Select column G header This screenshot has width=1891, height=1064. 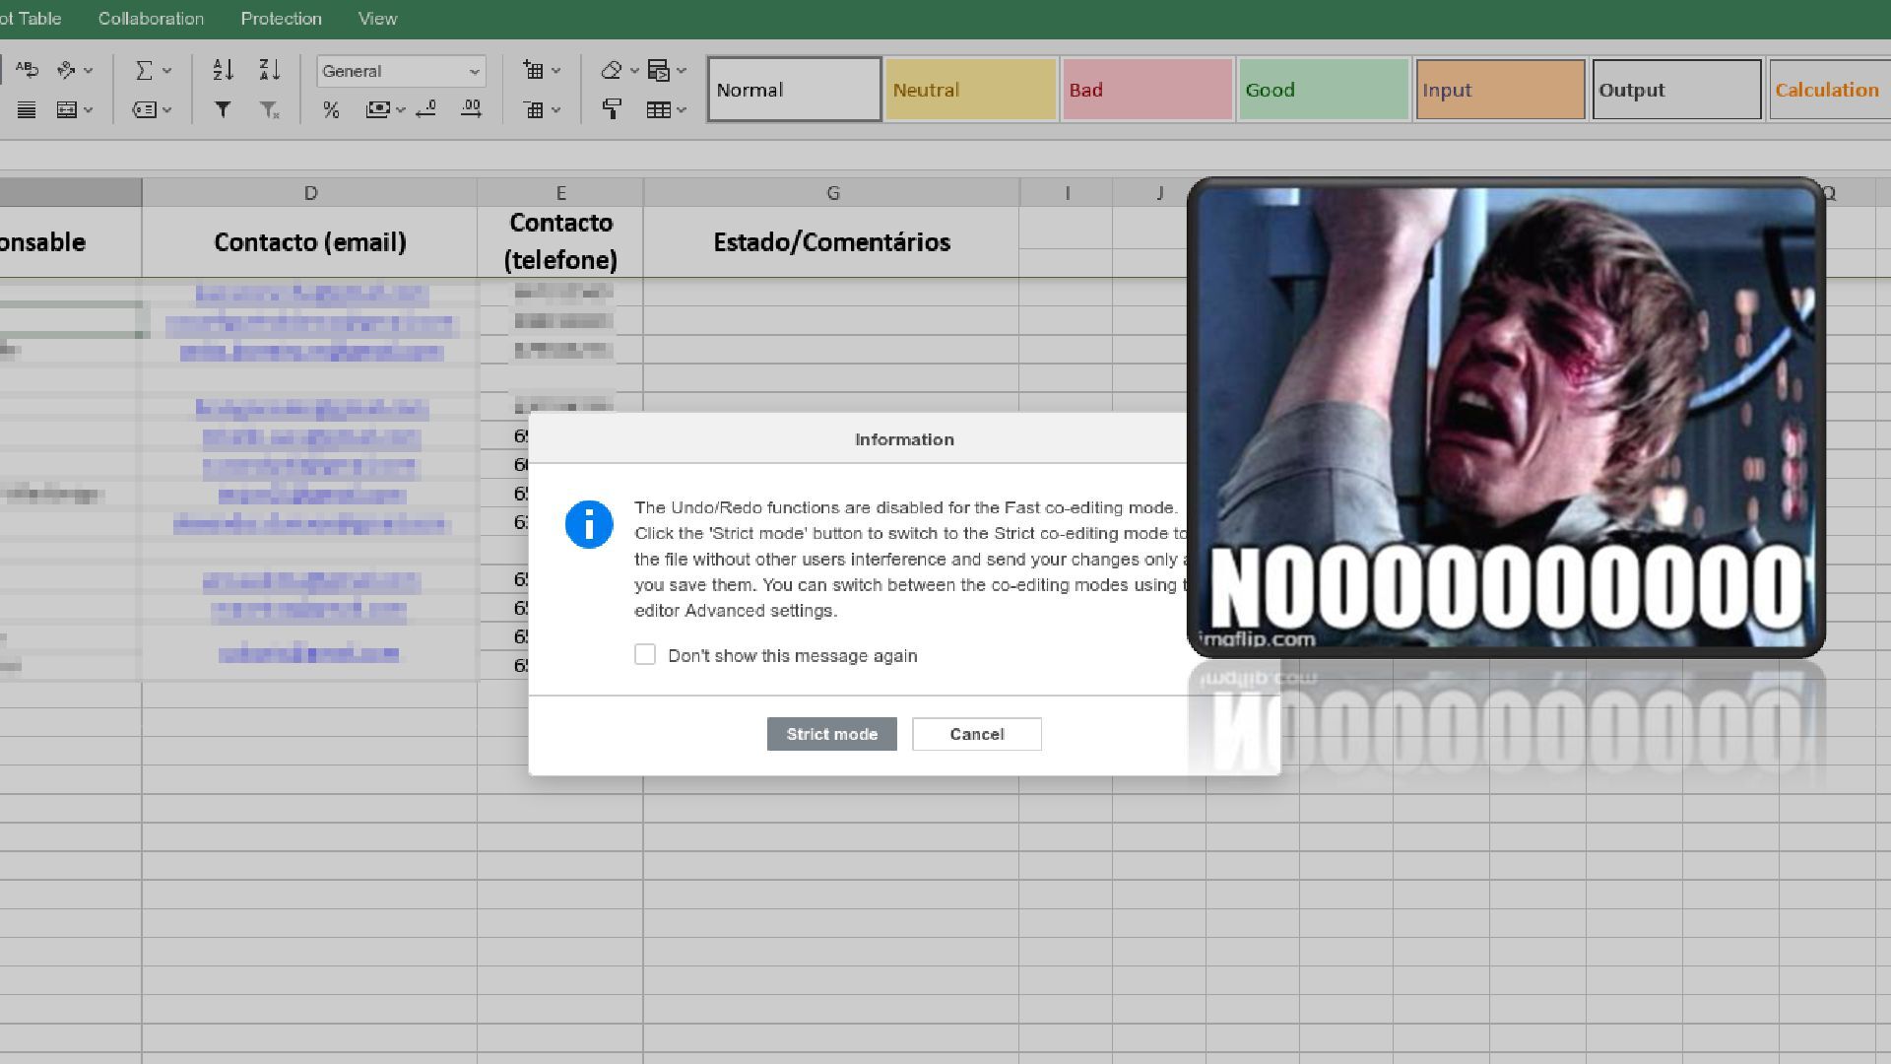(832, 193)
